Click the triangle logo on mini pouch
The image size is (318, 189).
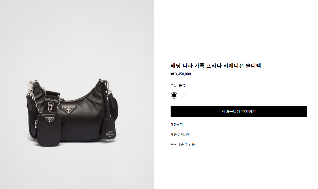(x=50, y=119)
